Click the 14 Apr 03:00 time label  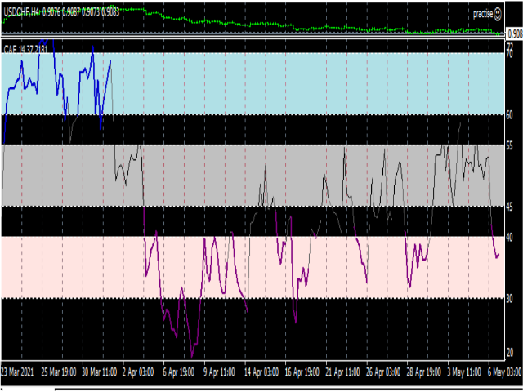click(261, 372)
